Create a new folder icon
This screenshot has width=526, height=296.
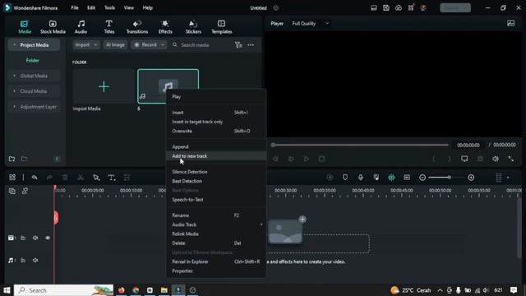(x=12, y=159)
